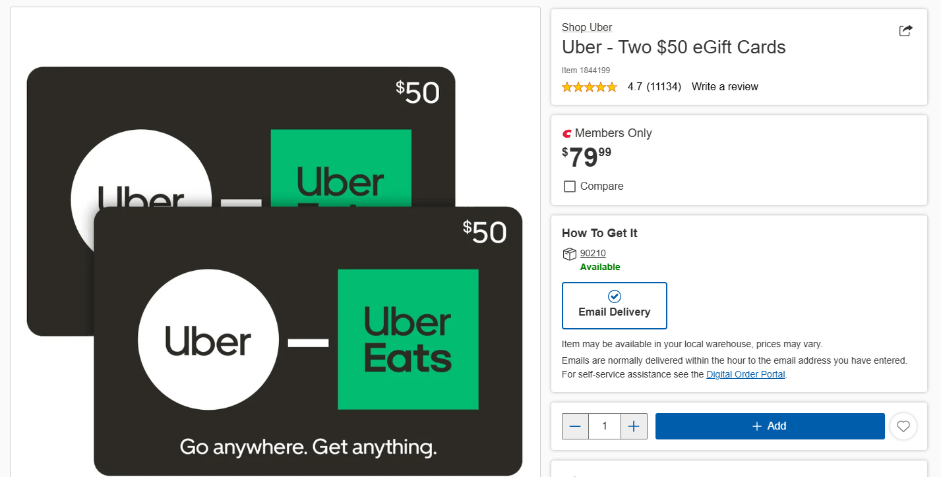Open the Shop Uber link
Viewport: 941px width, 477px height.
[587, 28]
